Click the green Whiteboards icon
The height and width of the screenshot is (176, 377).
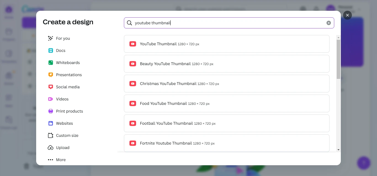point(51,63)
